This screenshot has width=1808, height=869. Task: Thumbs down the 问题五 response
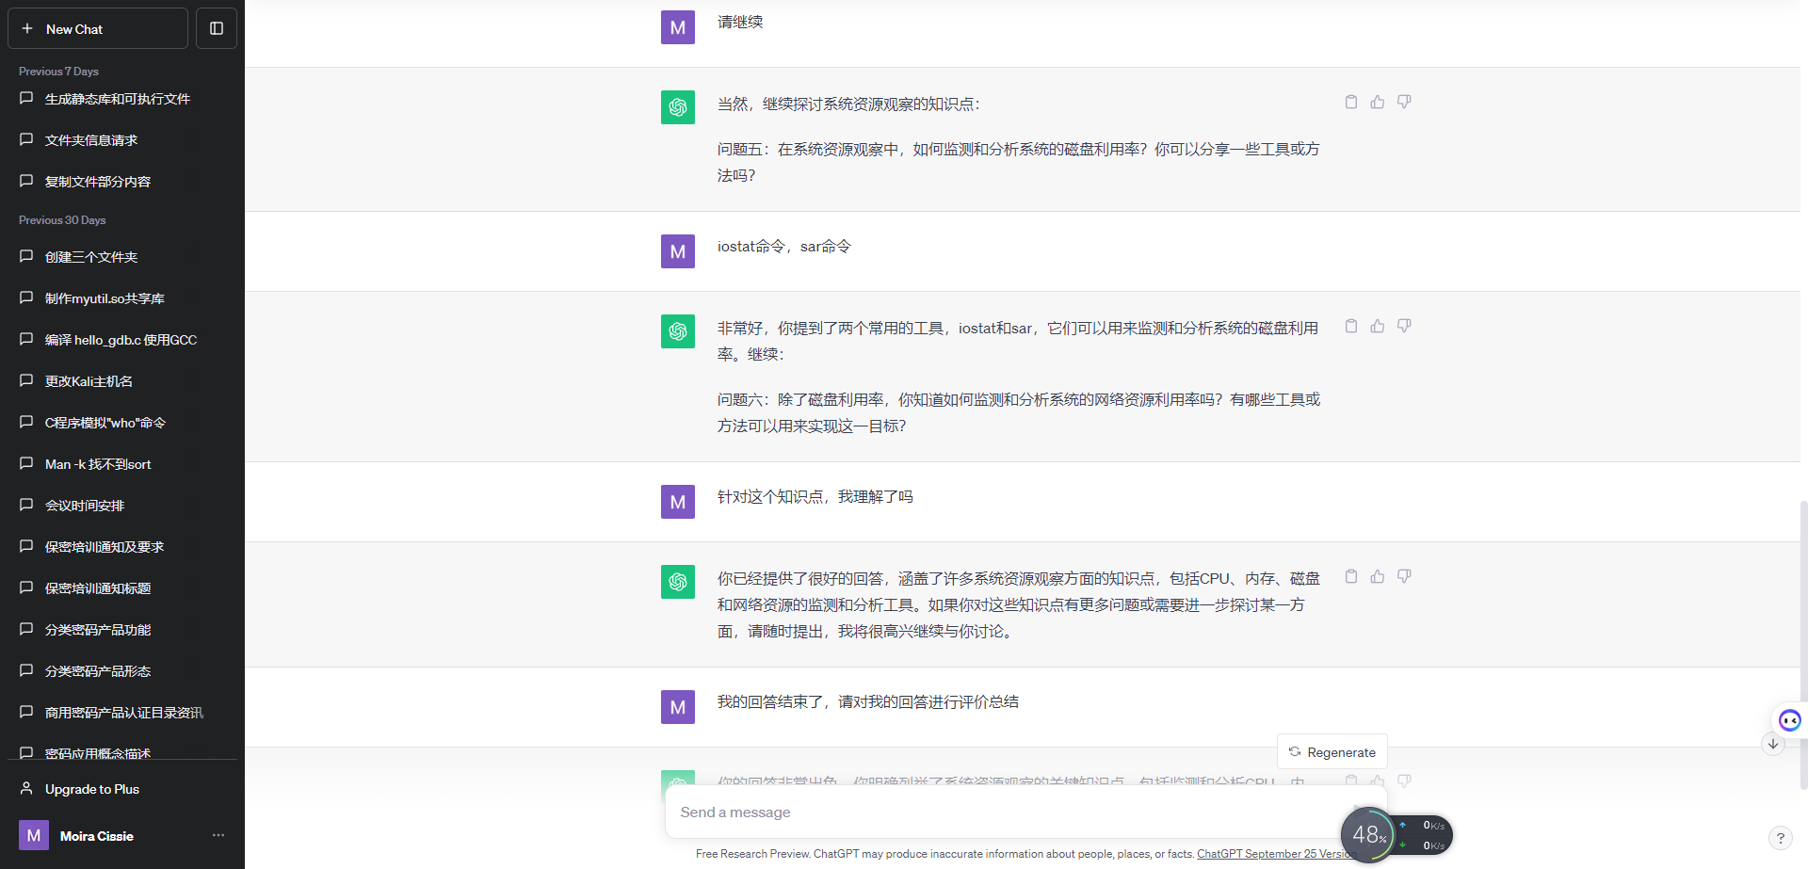[x=1404, y=102]
